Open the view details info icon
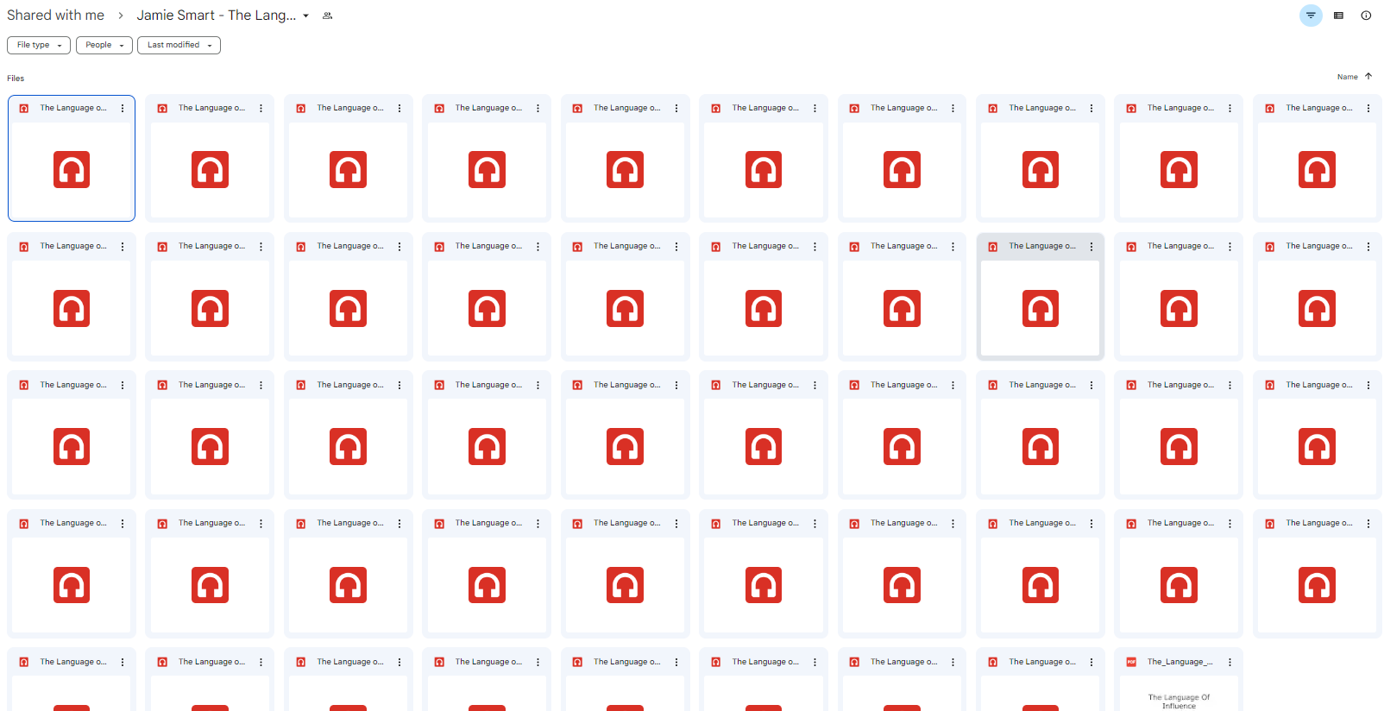 (x=1366, y=16)
